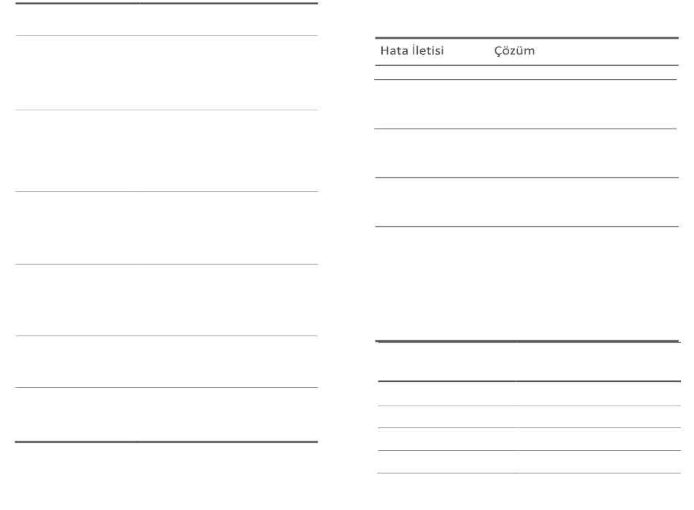Select first body row in bottom-right table
The image size is (694, 510).
pyautogui.click(x=530, y=394)
